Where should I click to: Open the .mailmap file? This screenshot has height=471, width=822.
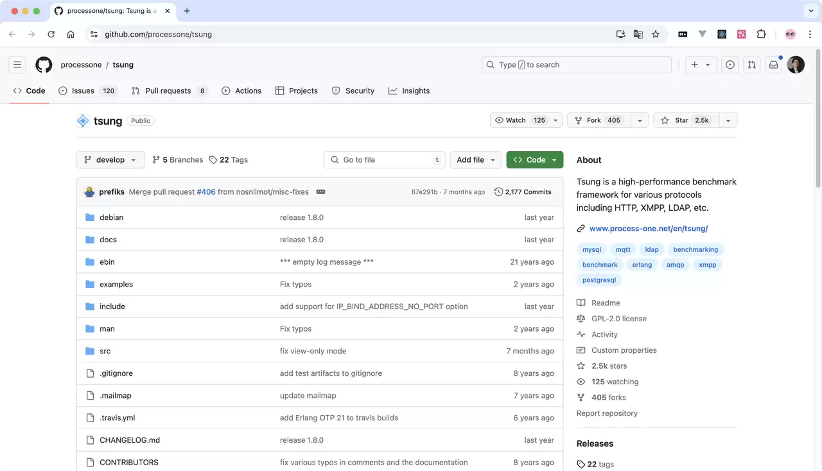point(116,395)
